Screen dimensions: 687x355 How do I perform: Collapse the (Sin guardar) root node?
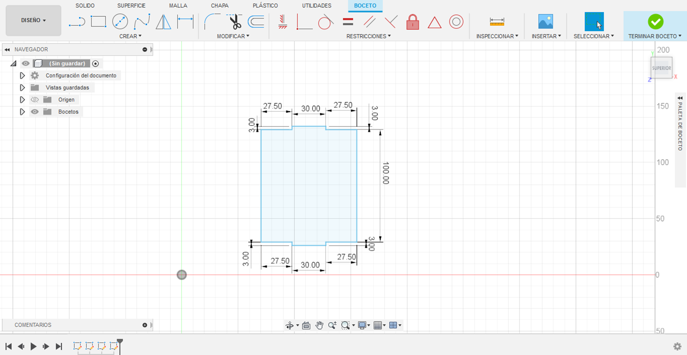point(13,63)
